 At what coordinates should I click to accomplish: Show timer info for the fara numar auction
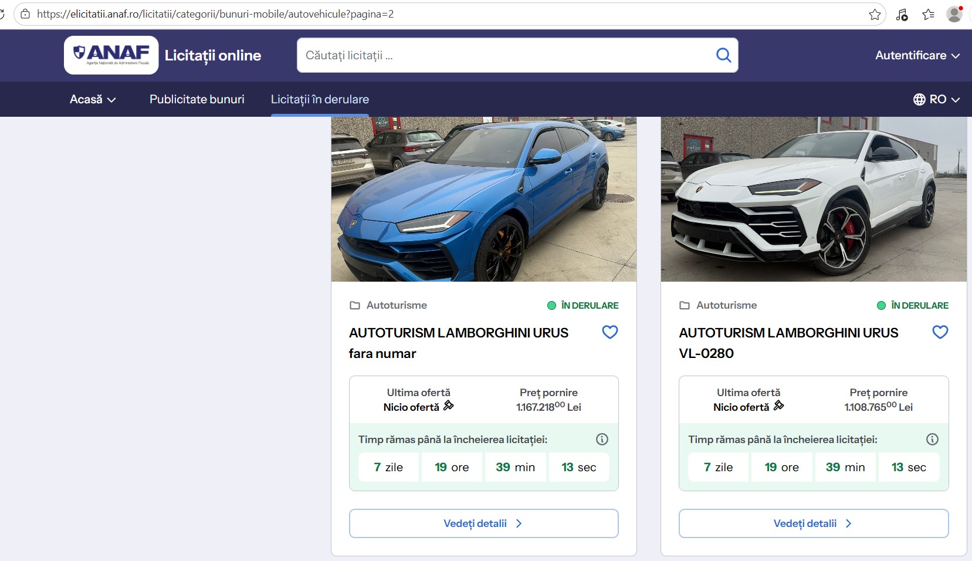[602, 439]
